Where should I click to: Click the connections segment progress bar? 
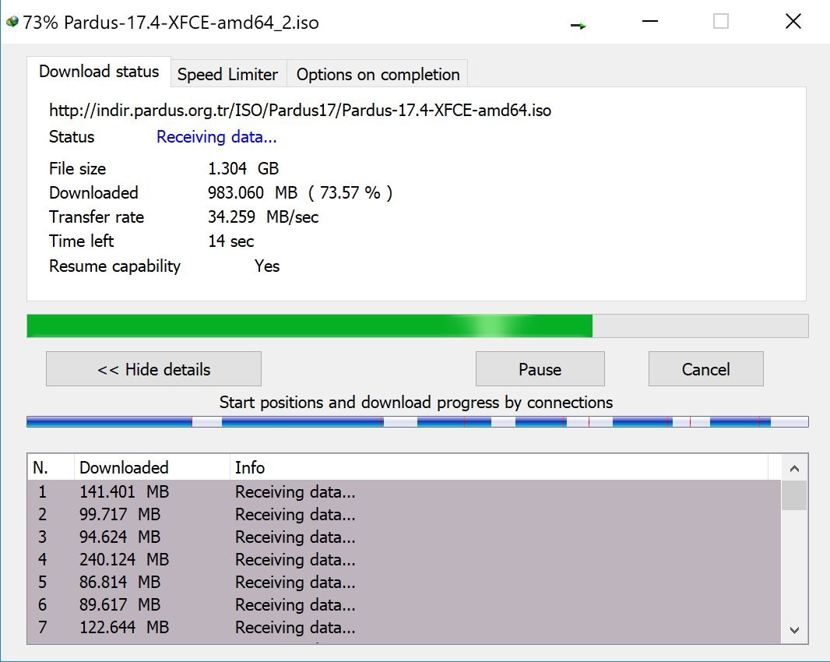tap(417, 422)
